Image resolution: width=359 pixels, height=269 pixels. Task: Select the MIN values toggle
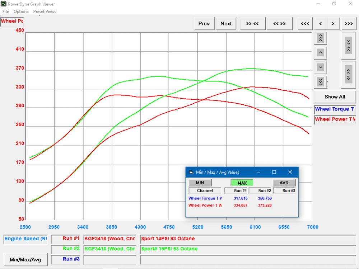pyautogui.click(x=200, y=183)
